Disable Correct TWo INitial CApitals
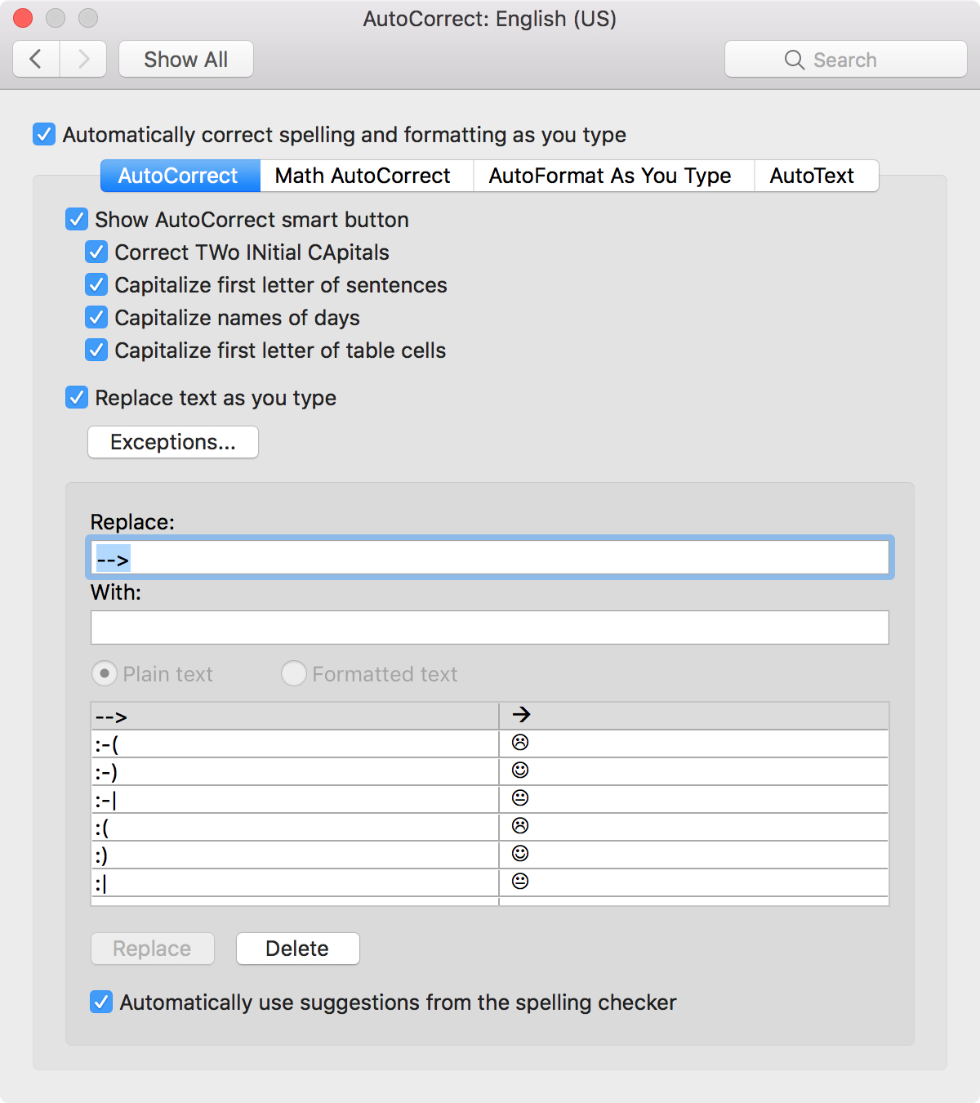 [96, 252]
